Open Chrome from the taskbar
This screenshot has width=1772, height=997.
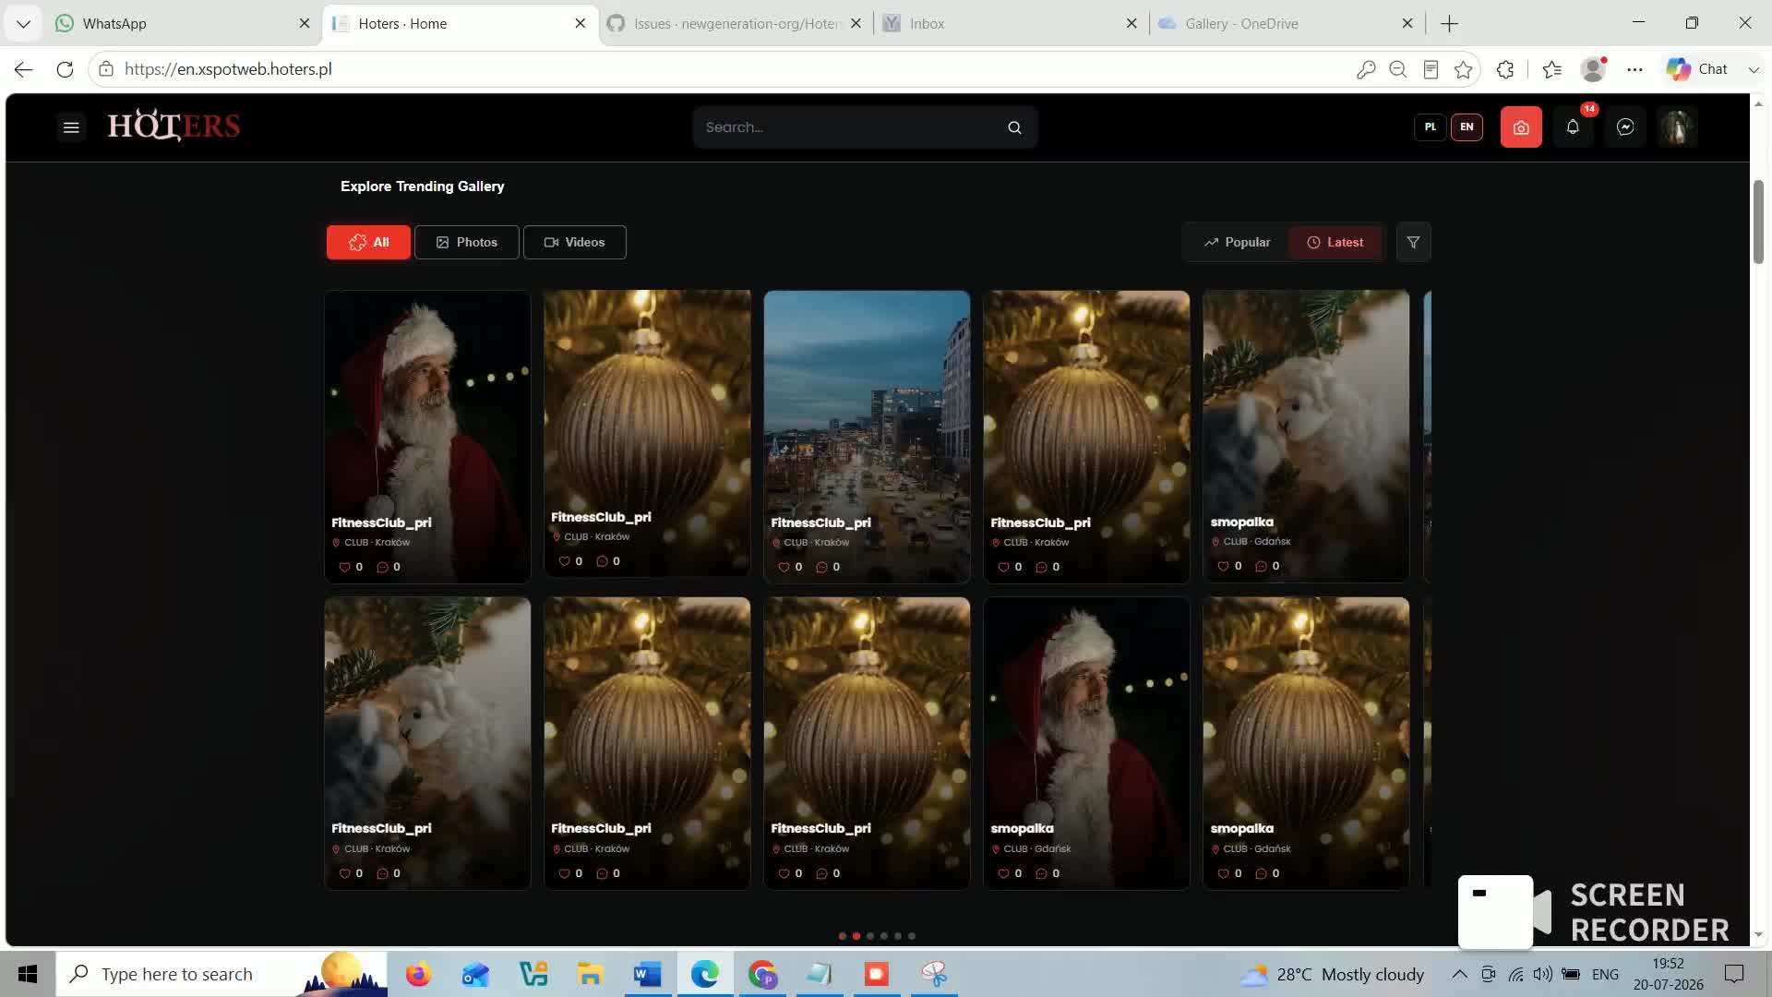click(762, 974)
